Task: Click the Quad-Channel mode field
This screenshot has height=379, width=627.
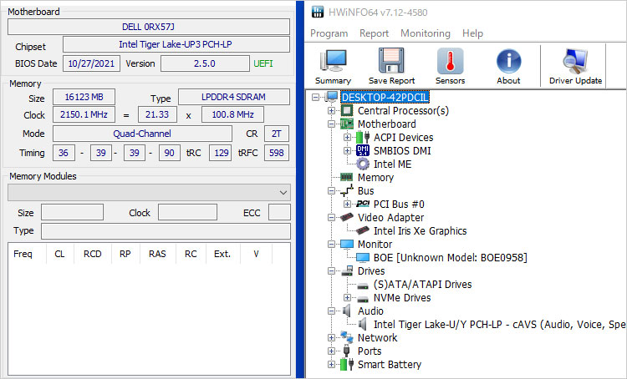Action: pos(142,134)
